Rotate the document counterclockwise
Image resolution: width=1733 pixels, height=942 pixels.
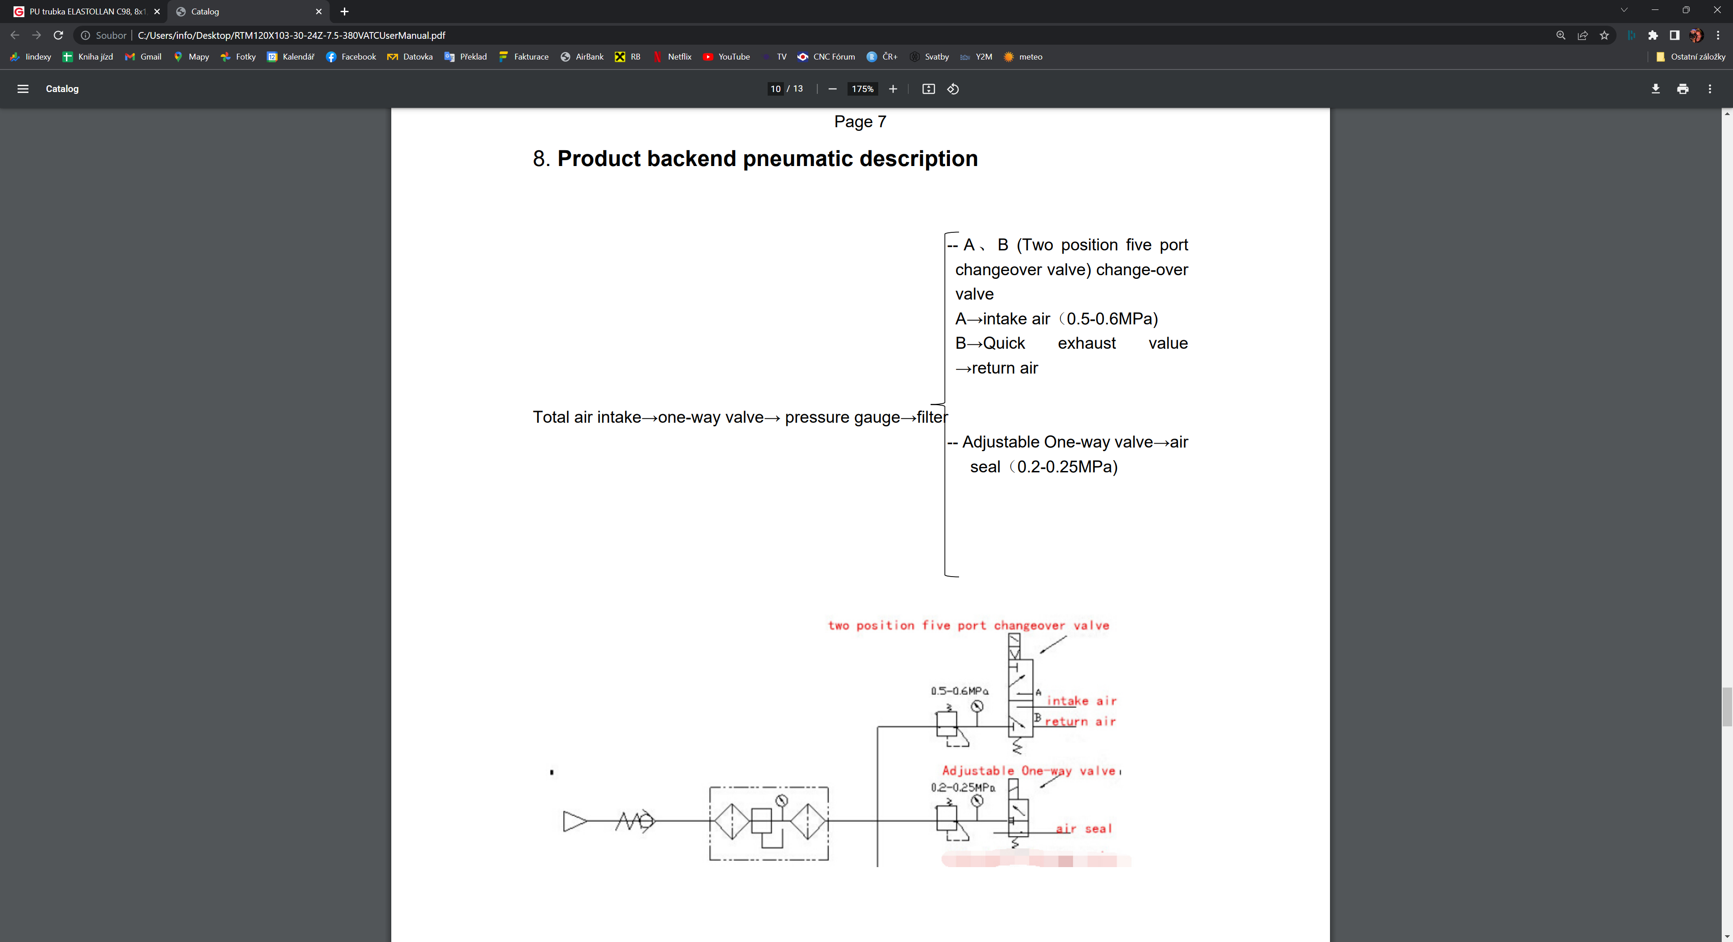pos(953,89)
